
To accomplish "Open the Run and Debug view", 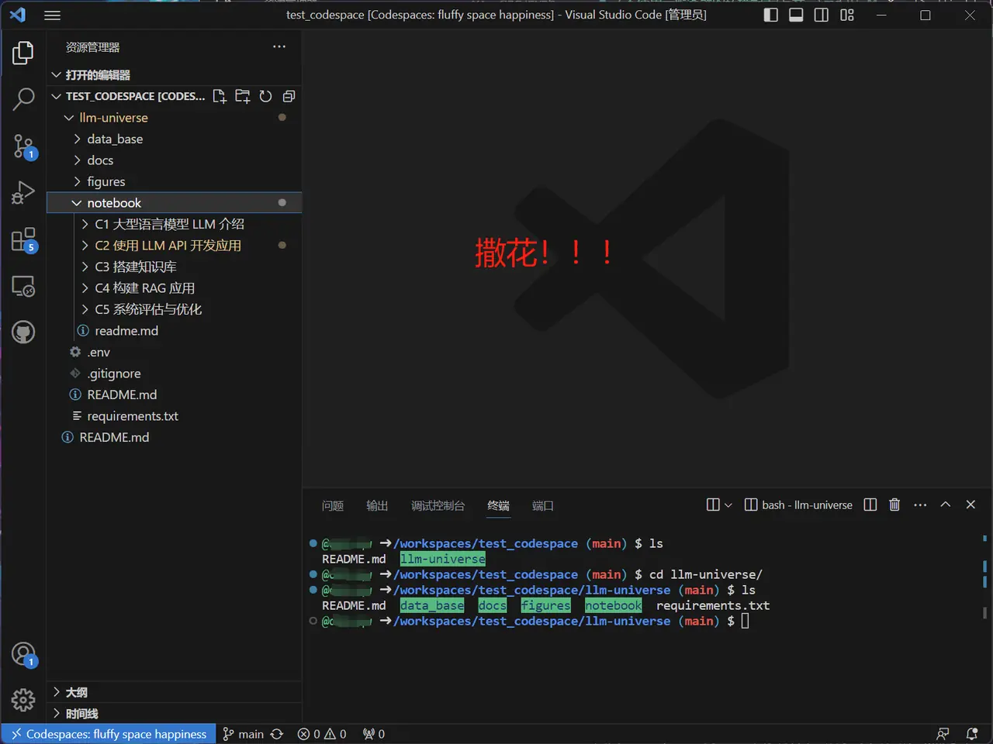I will 23,192.
